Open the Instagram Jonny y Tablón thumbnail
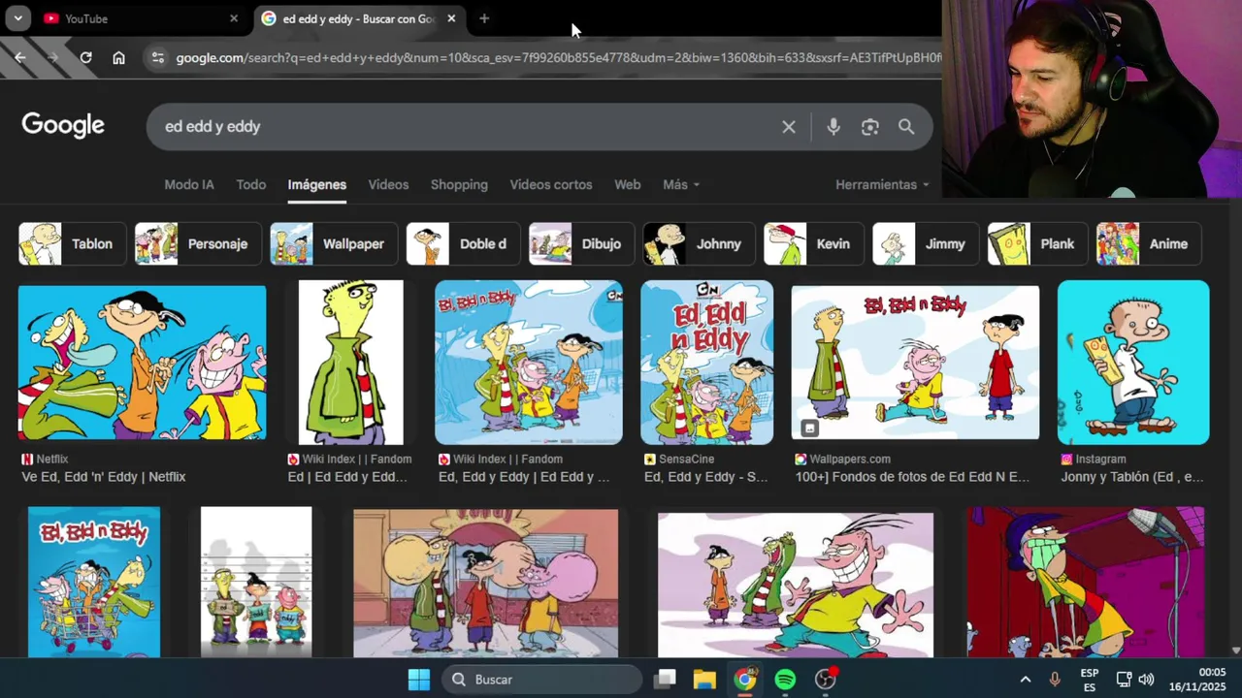 tap(1133, 363)
